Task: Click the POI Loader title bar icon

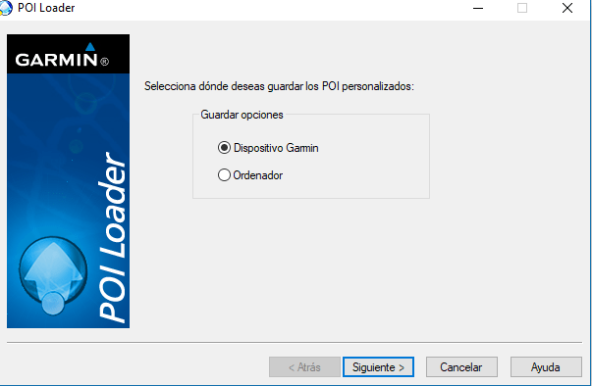Action: click(5, 8)
